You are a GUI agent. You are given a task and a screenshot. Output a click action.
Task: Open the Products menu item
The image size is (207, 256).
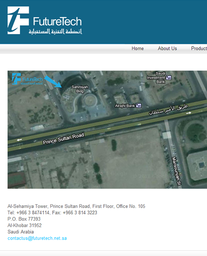pyautogui.click(x=199, y=49)
